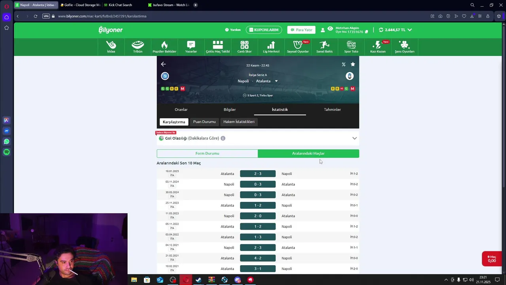
Task: Open the Windows notification center
Action: coord(497,280)
